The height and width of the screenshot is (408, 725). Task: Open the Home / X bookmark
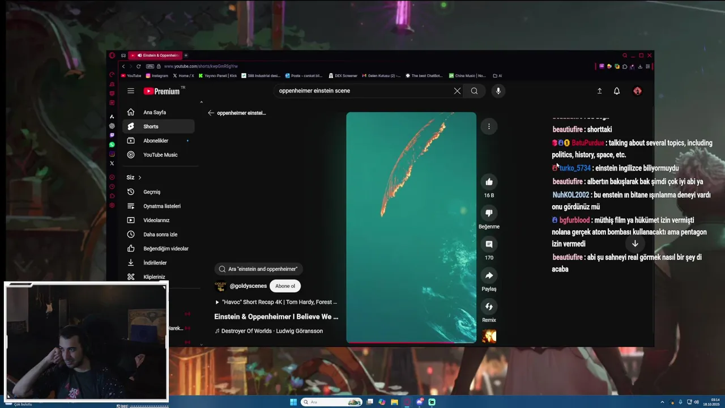[184, 75]
